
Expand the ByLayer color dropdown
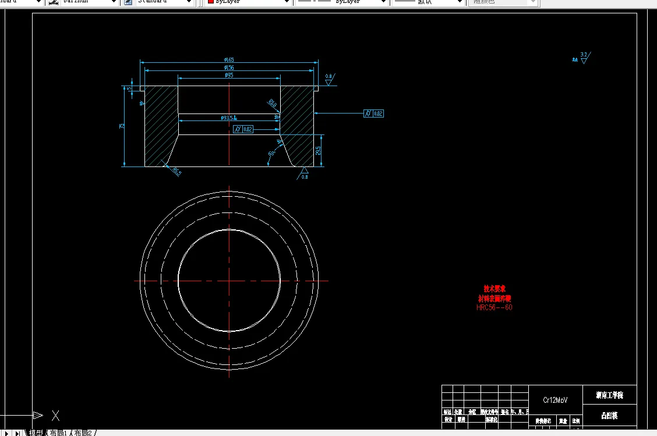tap(287, 2)
